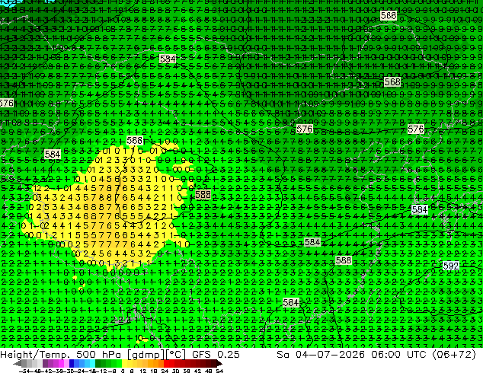The width and height of the screenshot is (483, 373).
Task: Click the uppermost 584 contour label
Action: [168, 59]
